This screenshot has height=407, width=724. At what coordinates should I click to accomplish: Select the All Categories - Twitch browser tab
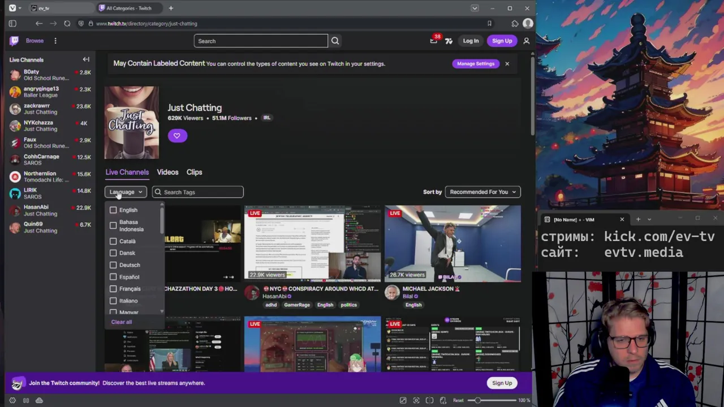pos(129,8)
